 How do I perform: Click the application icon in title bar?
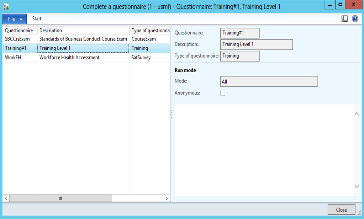pos(6,6)
